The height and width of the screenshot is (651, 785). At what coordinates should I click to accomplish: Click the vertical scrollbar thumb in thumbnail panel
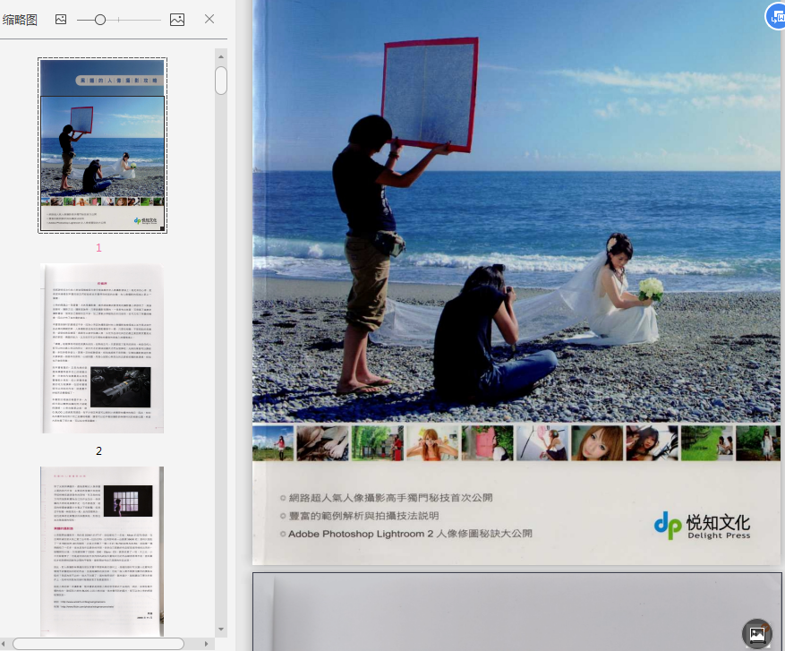click(x=221, y=80)
